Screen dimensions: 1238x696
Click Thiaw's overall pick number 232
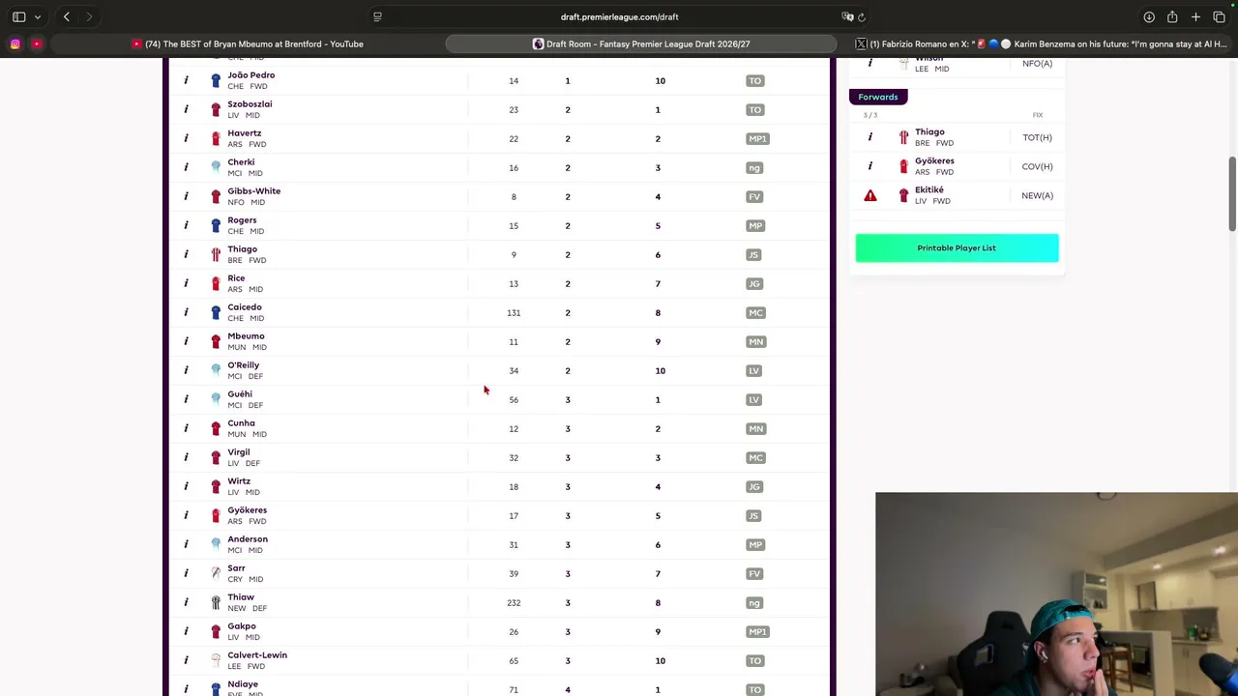click(x=514, y=602)
